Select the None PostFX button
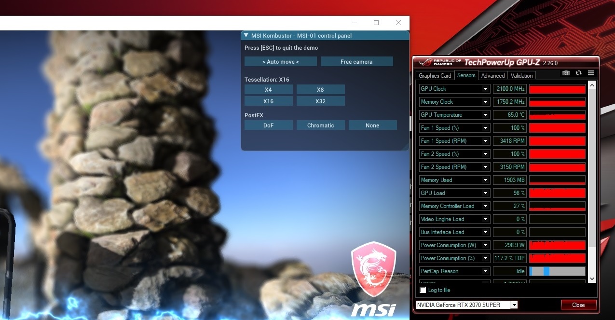This screenshot has height=320, width=615. (x=372, y=125)
